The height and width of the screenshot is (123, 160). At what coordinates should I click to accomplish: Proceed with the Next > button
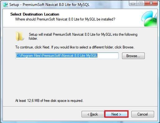[x=116, y=114]
